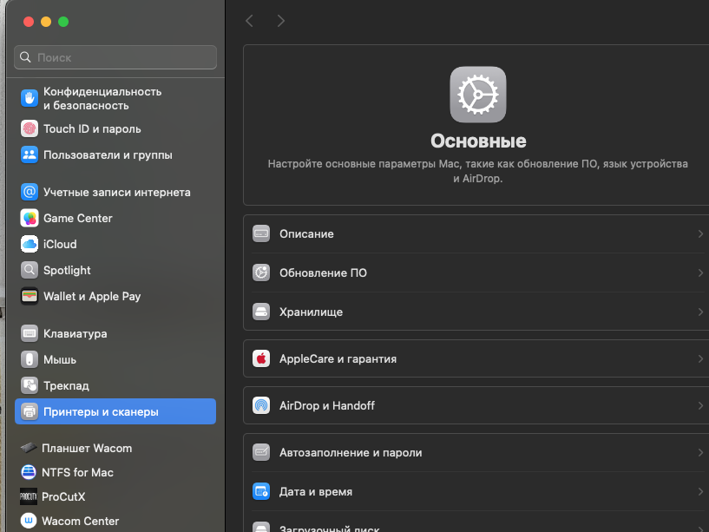This screenshot has width=709, height=532.
Task: Click the Мышь mouse icon
Action: (x=30, y=359)
